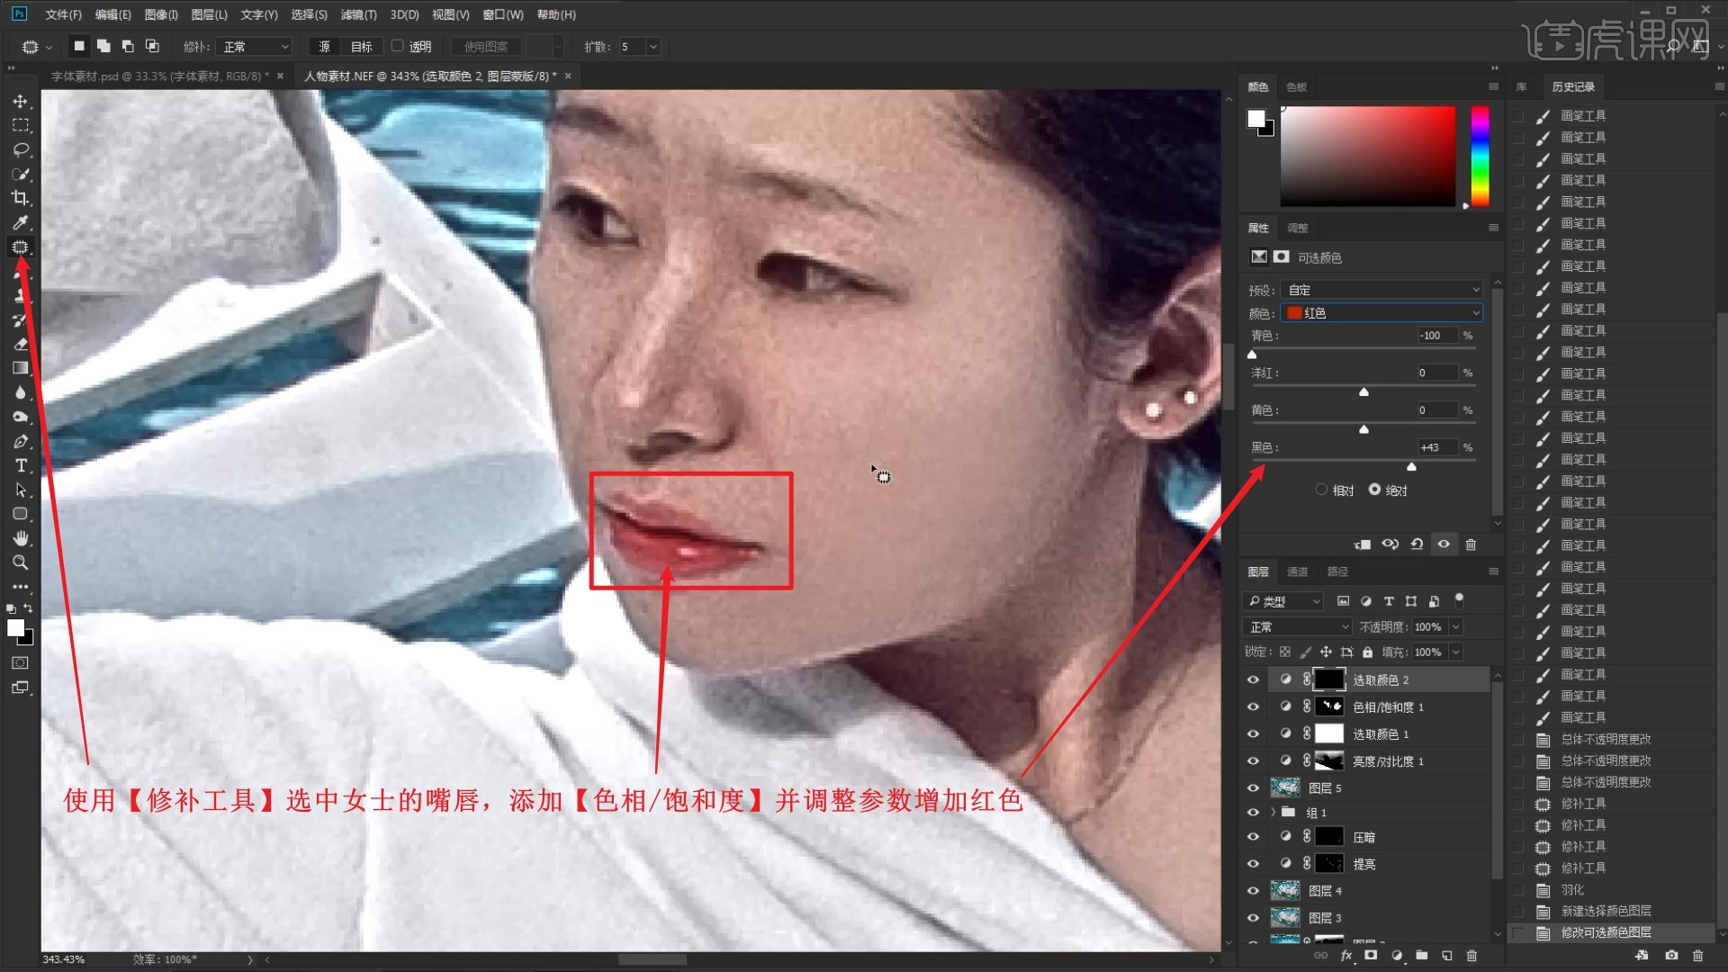
Task: Expand the 组 1 layer group
Action: click(1273, 812)
